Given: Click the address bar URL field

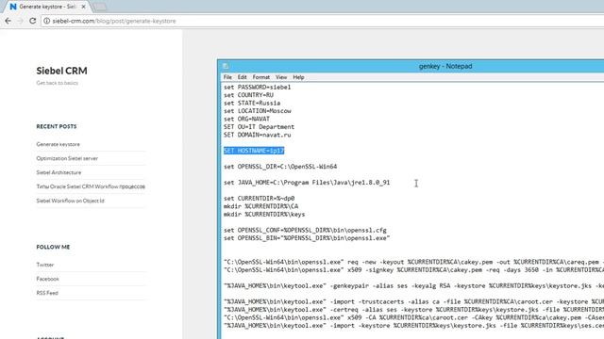Looking at the screenshot, I should tap(324, 21).
